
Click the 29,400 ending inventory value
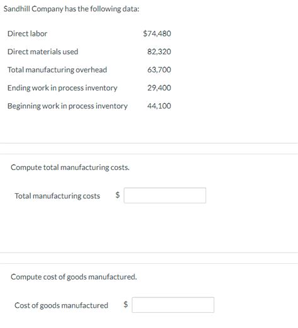(x=159, y=88)
